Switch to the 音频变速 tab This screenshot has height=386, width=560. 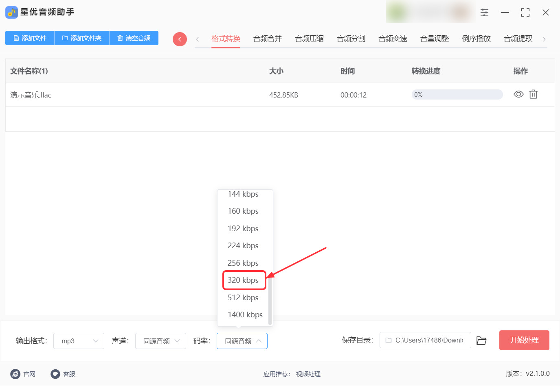tap(393, 39)
